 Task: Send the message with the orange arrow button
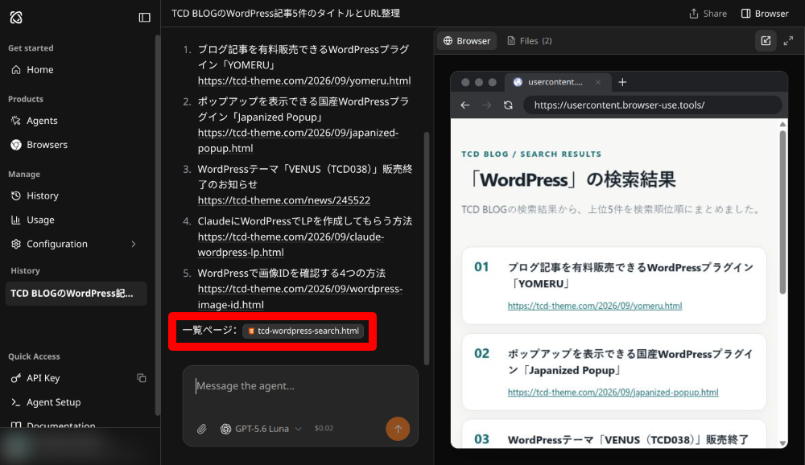[398, 429]
